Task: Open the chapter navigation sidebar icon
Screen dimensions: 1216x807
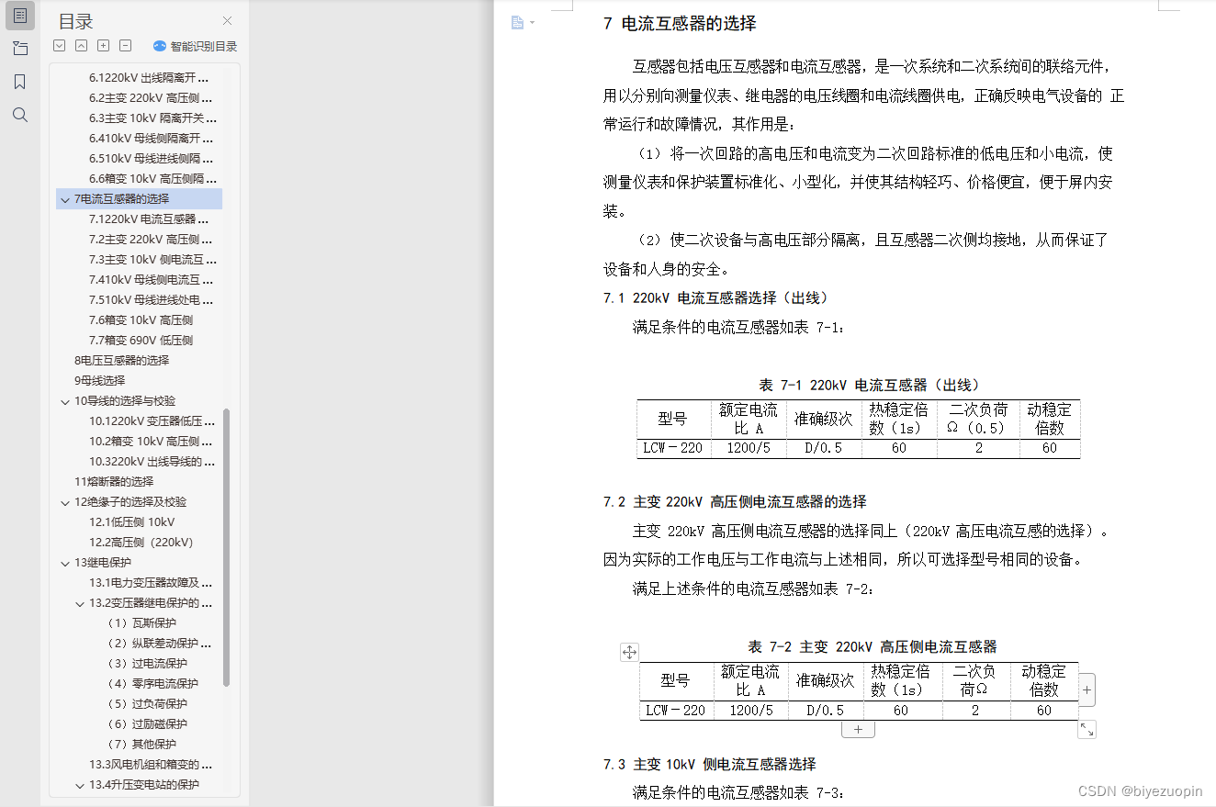Action: [20, 49]
